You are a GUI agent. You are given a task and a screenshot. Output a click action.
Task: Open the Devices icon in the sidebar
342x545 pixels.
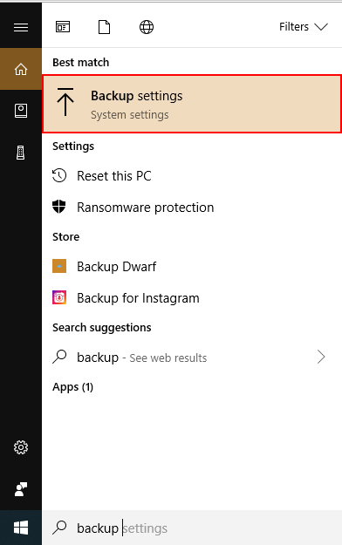coord(21,153)
